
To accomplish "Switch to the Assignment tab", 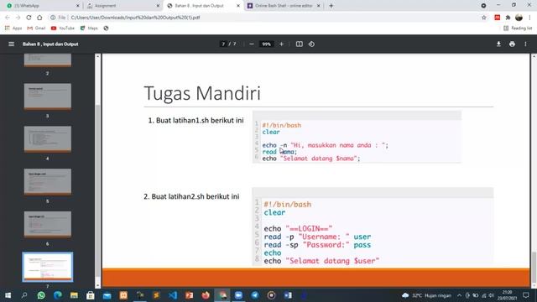I will [123, 6].
